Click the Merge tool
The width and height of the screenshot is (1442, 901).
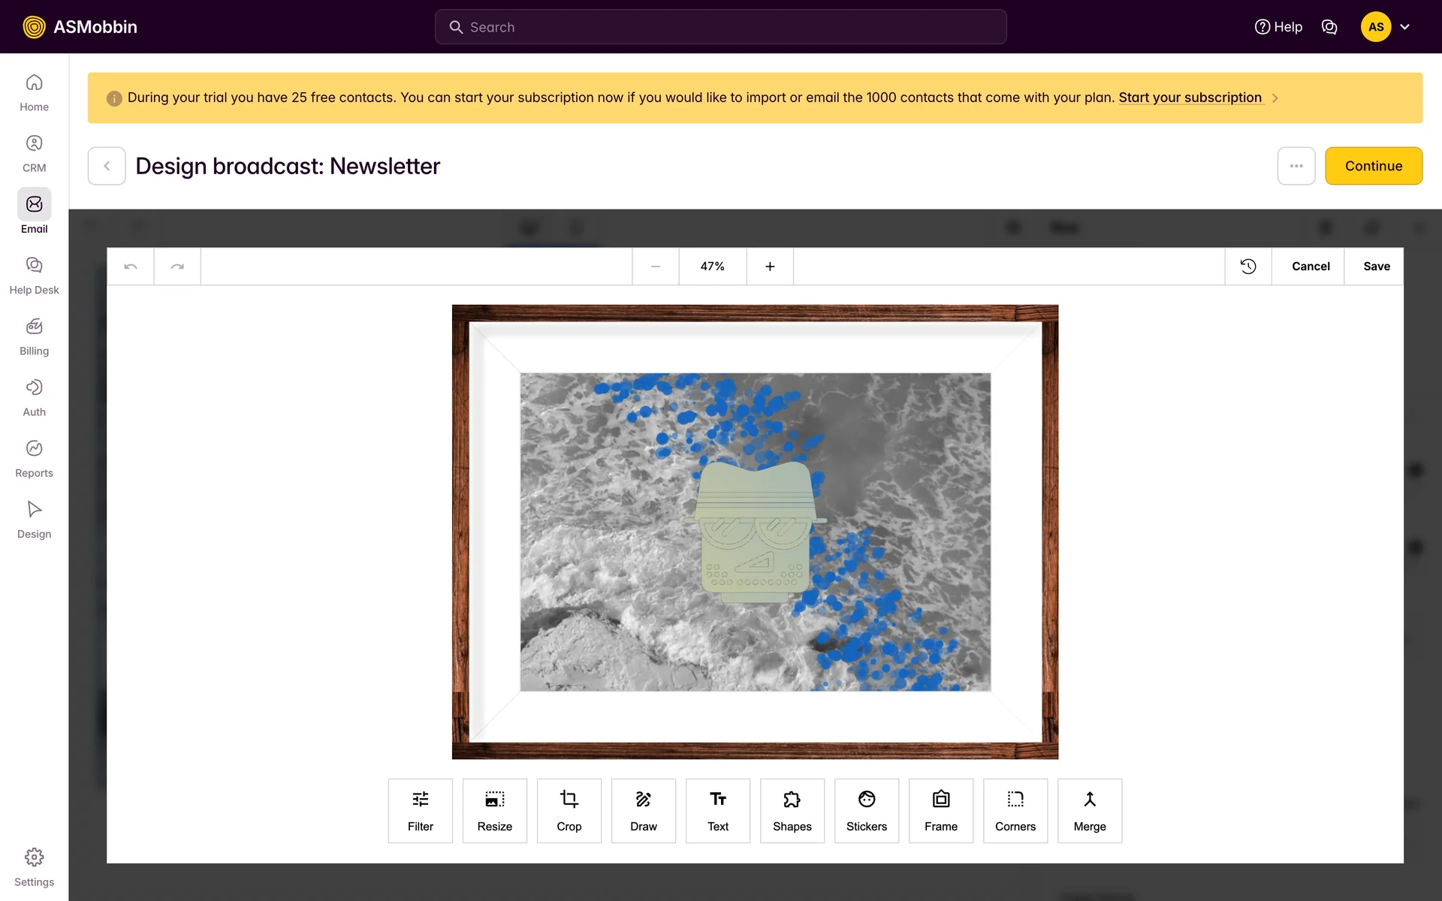point(1089,810)
